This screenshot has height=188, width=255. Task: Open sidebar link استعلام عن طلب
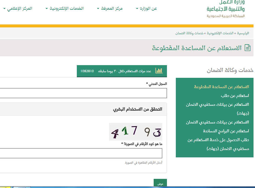(235, 96)
